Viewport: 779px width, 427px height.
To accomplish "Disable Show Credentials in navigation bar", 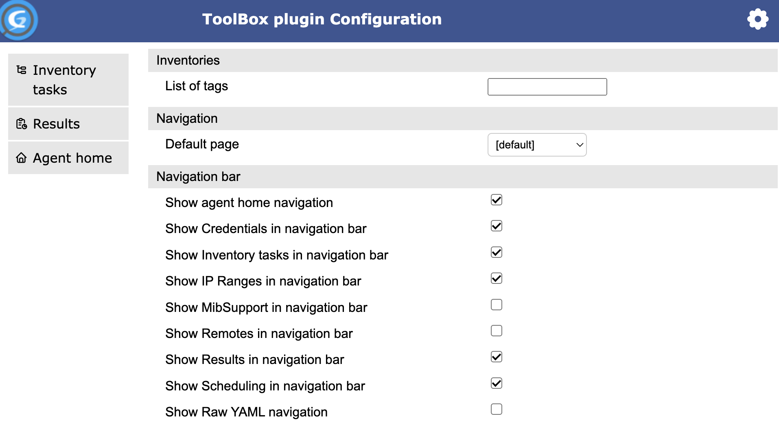I will 497,226.
